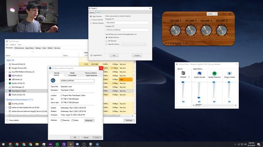Viewport: 263px width, 147px height.
Task: Click the Program #1 input field
Action: (127, 22)
